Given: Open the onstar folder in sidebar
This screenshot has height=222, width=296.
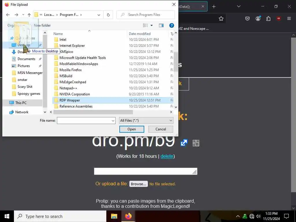Looking at the screenshot, I should (x=22, y=80).
